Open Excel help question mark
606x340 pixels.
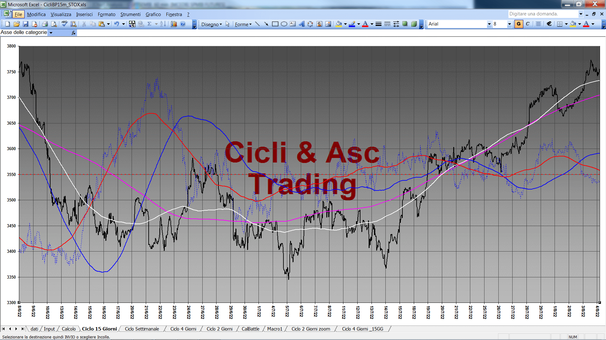click(x=183, y=24)
